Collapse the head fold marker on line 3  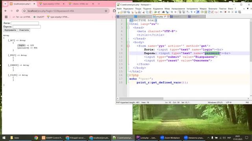128,28
